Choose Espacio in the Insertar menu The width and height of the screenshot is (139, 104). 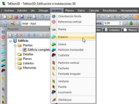(73, 37)
